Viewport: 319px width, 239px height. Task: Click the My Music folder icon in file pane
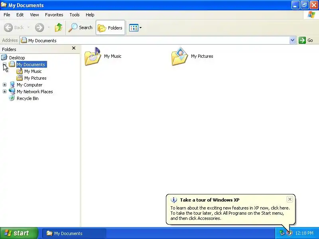93,57
